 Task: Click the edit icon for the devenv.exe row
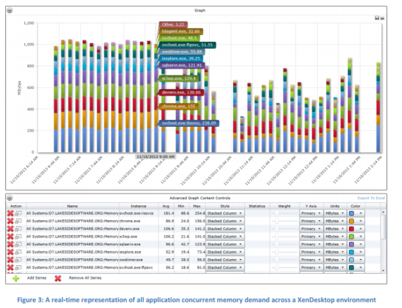point(18,229)
